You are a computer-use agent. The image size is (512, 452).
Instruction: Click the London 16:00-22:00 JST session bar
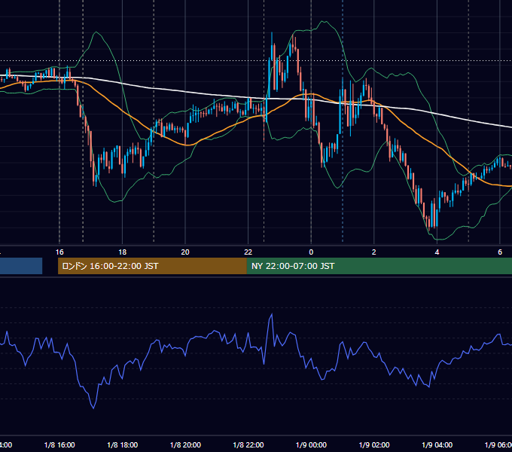152,266
